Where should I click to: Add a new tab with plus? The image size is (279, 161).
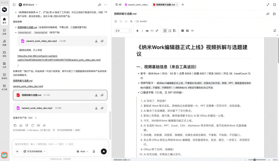183,5
